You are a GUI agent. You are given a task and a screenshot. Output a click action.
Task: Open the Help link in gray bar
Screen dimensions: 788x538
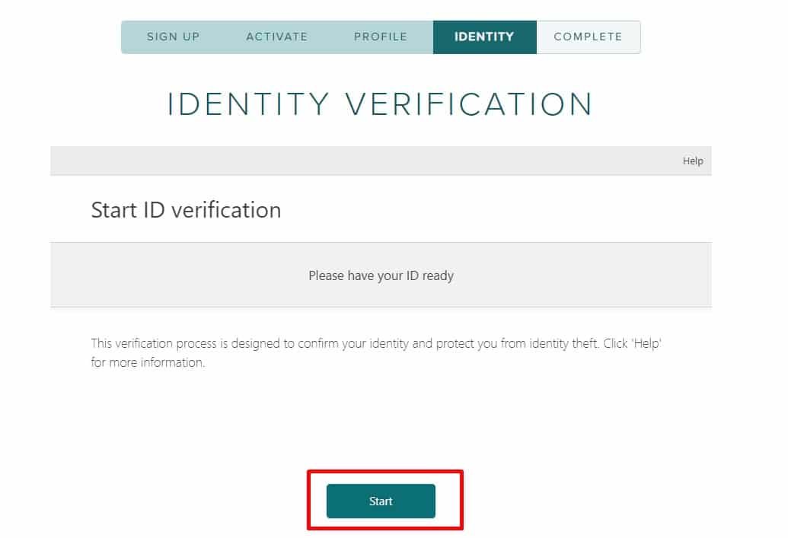click(x=693, y=161)
